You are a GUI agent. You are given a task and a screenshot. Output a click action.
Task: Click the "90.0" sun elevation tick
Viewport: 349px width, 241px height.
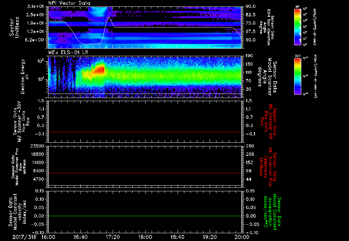pos(251,6)
